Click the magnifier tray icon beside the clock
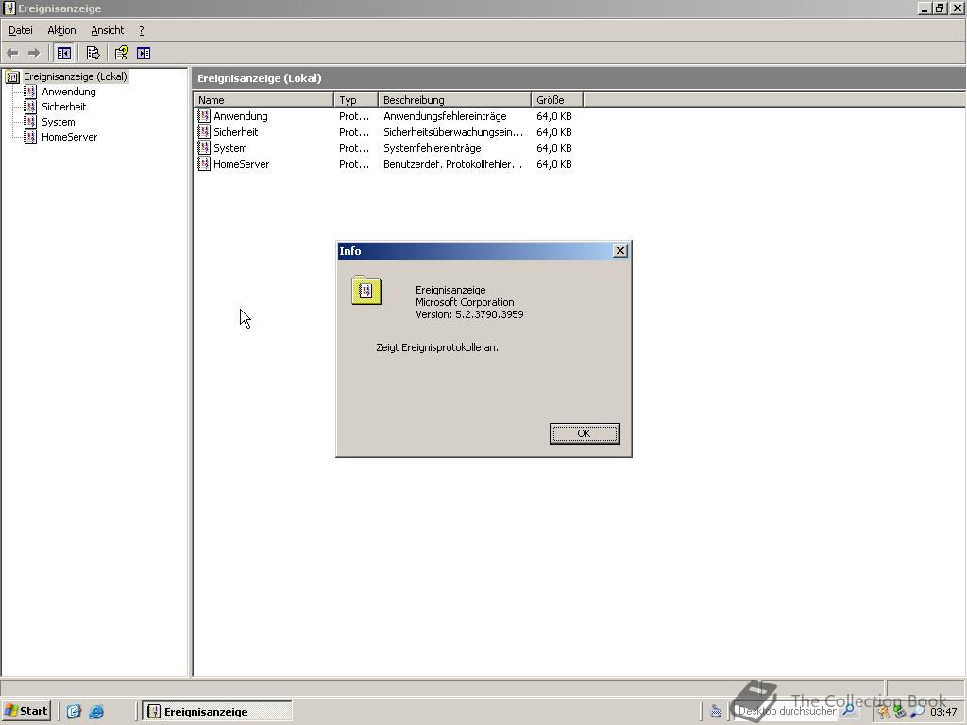 [917, 712]
